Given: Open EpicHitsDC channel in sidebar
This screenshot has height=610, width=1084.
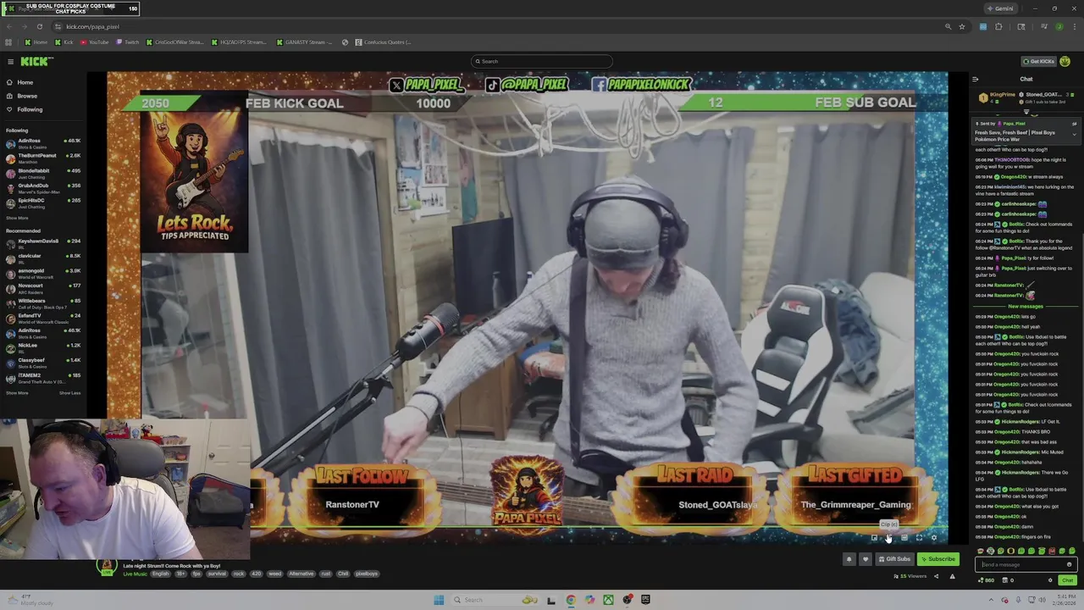Looking at the screenshot, I should point(43,203).
